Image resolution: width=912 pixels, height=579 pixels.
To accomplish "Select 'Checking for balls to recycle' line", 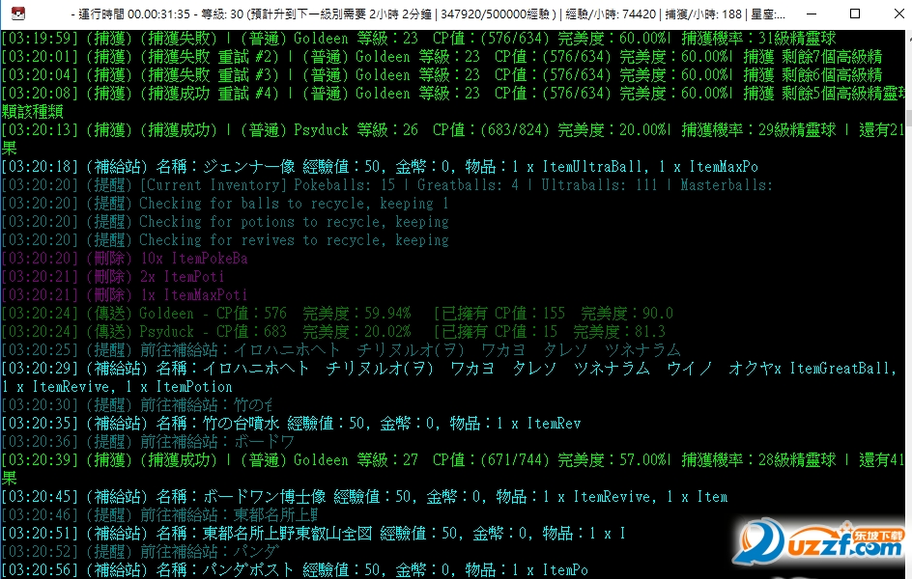I will pyautogui.click(x=225, y=204).
